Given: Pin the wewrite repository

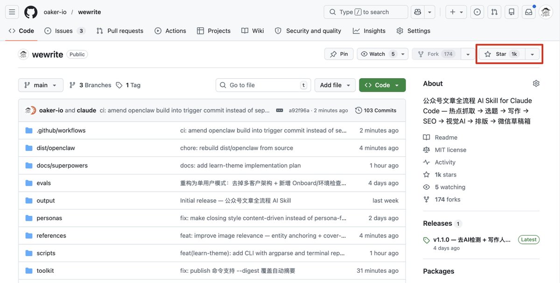Looking at the screenshot, I should (339, 54).
